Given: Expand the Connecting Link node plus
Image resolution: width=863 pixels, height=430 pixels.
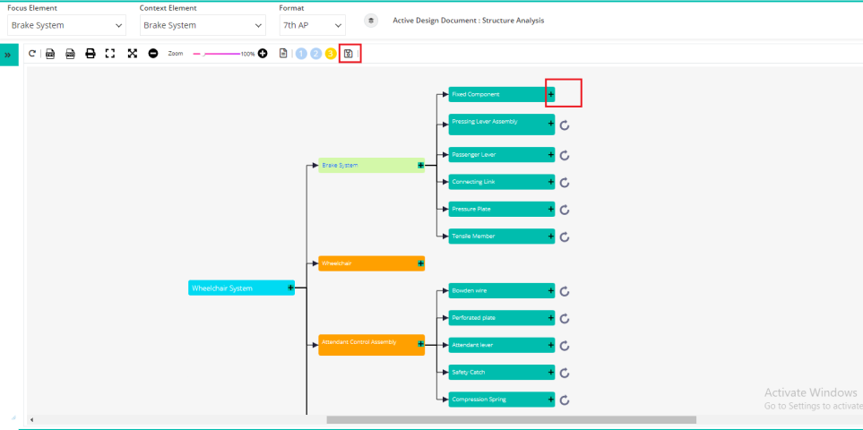Looking at the screenshot, I should pyautogui.click(x=551, y=182).
